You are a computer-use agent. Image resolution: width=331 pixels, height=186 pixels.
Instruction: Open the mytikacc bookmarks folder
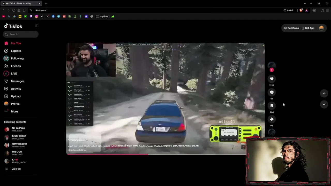102,16
